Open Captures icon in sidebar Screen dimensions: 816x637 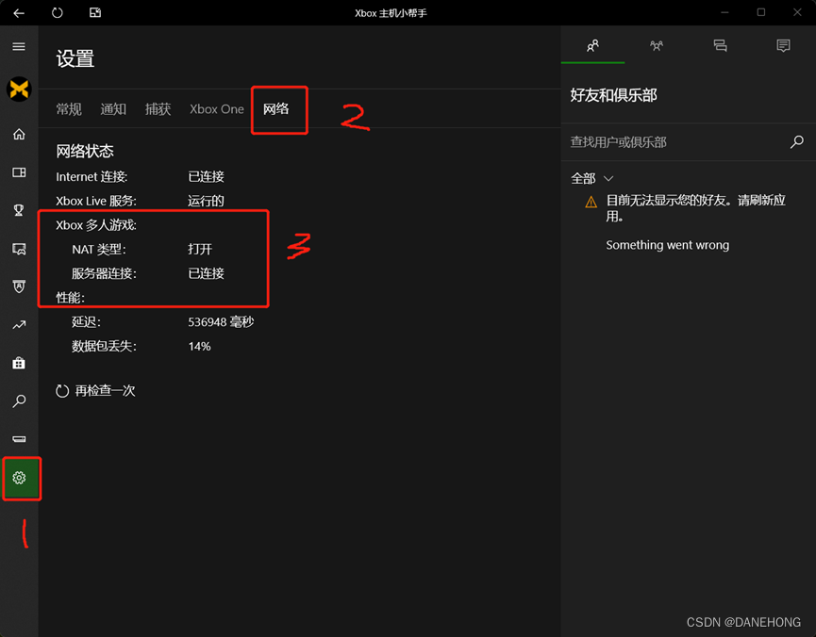pos(19,249)
